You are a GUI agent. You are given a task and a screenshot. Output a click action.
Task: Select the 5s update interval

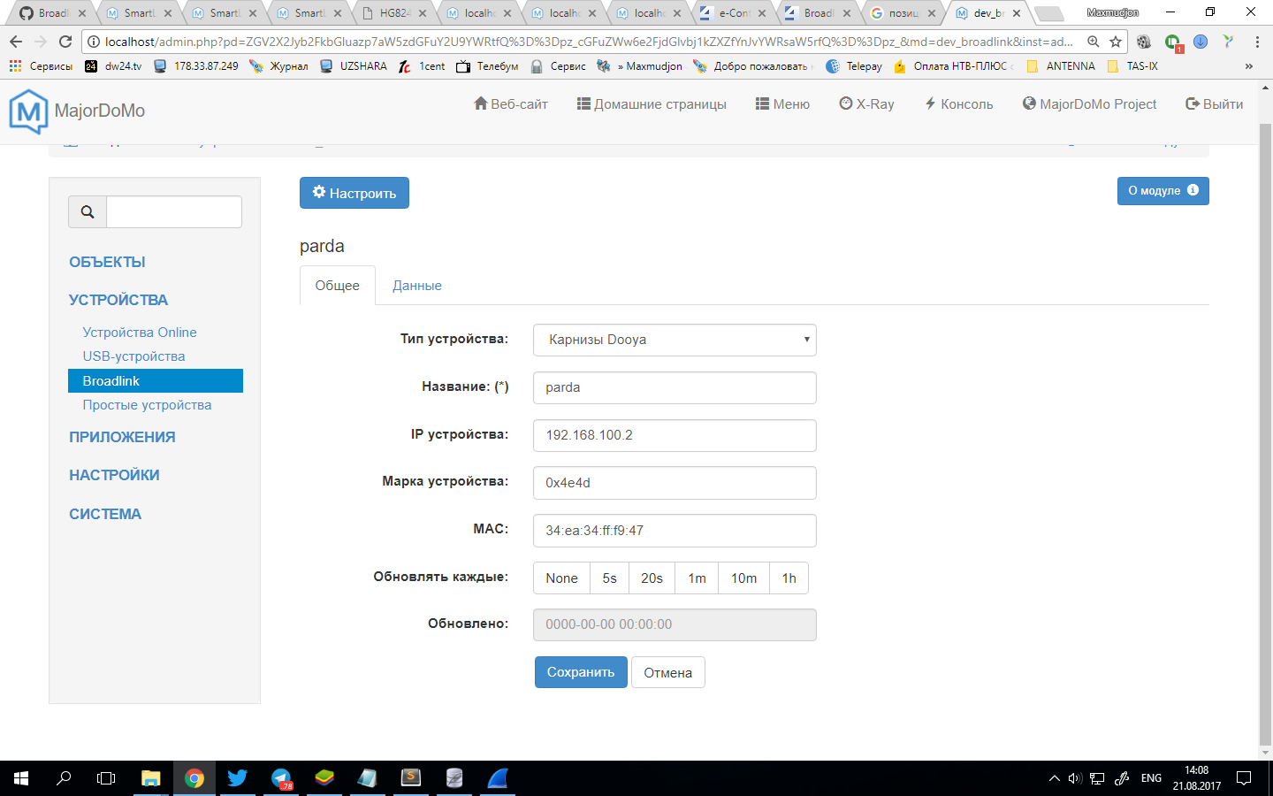tap(610, 578)
